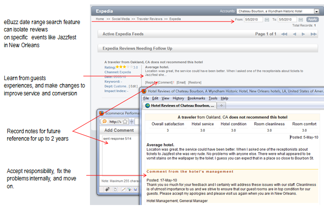Click the [Email] link under the review
Image resolution: width=324 pixels, height=206 pixels.
coord(181,83)
